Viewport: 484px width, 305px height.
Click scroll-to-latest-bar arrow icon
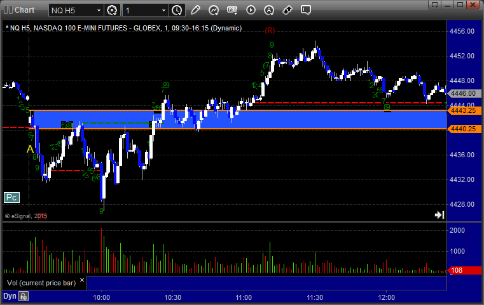pyautogui.click(x=439, y=215)
